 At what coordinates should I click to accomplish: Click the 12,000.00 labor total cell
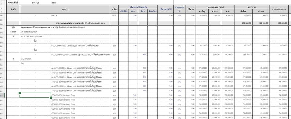point(261,55)
